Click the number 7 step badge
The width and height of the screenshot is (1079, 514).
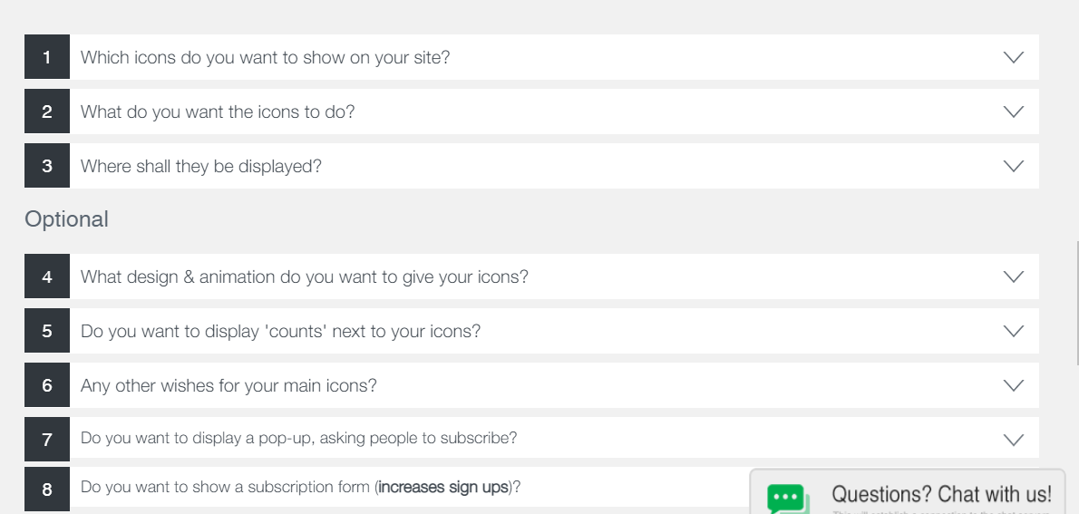point(47,440)
